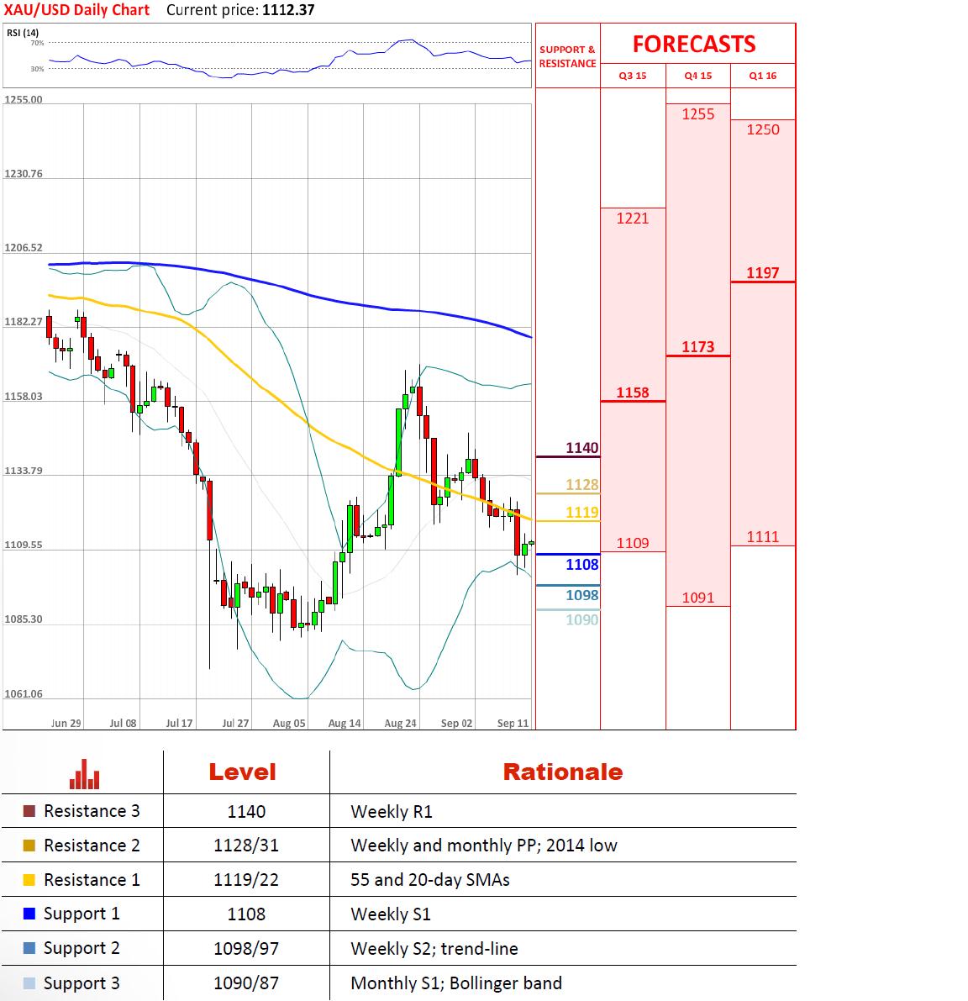
Task: Click the Resistance 1 row label
Action: coord(92,880)
